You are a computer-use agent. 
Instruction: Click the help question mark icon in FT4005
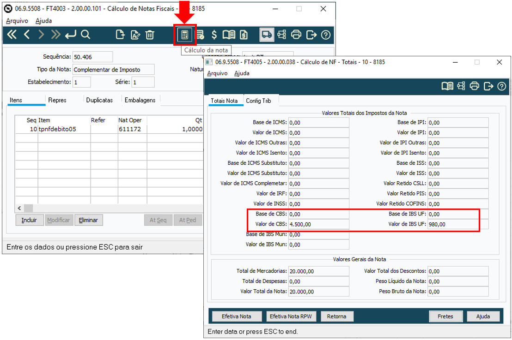point(501,86)
